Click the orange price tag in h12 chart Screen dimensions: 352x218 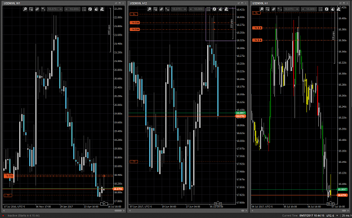240,116
